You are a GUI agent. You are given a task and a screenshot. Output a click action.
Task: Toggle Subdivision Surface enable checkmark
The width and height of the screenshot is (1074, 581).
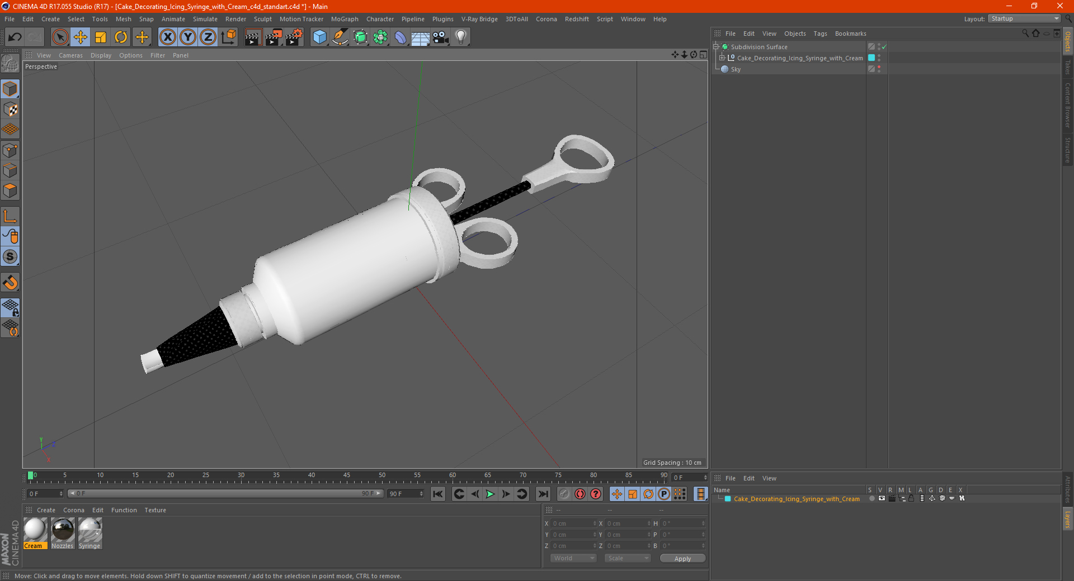click(x=884, y=47)
